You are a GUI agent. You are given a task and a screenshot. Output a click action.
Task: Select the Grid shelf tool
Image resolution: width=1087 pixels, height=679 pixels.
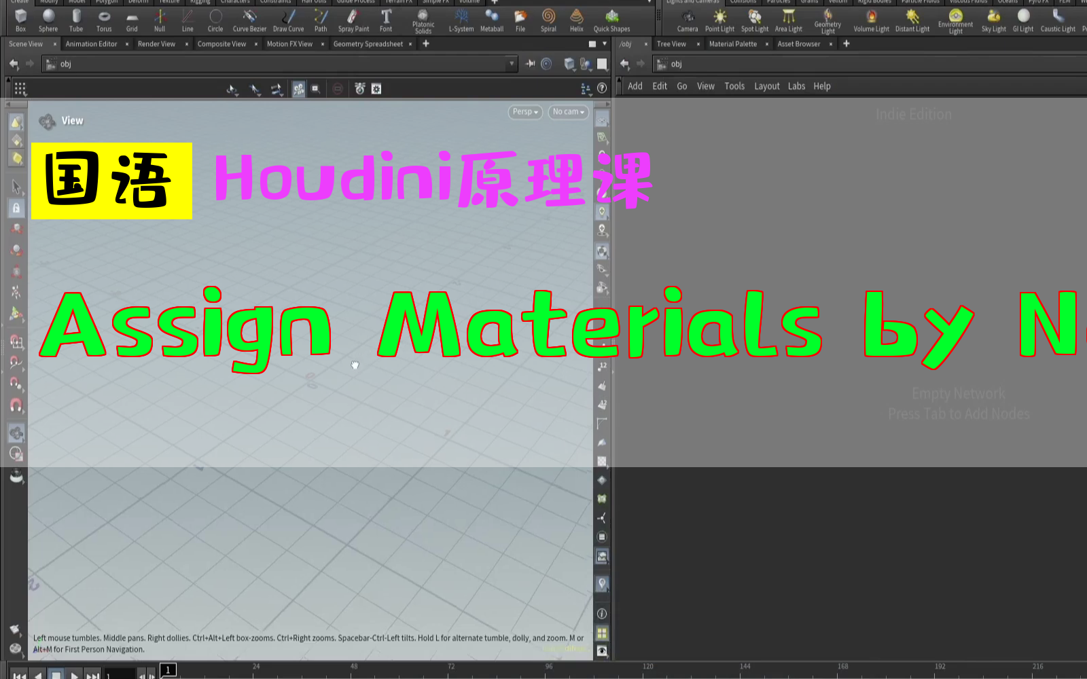(x=132, y=20)
